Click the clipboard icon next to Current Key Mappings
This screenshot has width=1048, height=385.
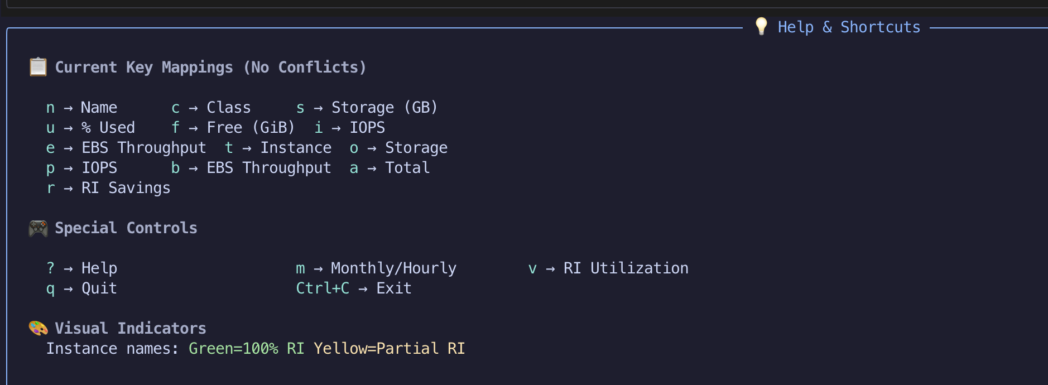pyautogui.click(x=38, y=67)
